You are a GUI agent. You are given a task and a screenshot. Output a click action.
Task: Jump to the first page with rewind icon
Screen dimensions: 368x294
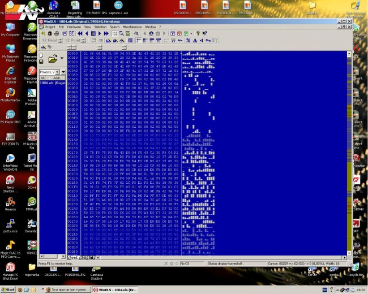(80, 33)
